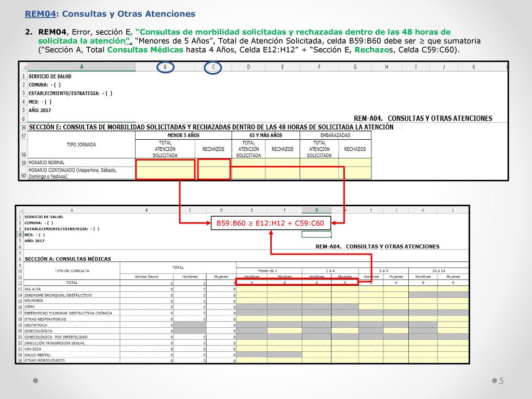Select row 25 header in the Sección A sheet

tap(20, 361)
